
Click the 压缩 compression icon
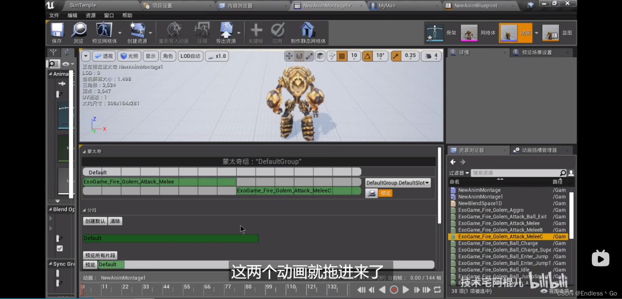[202, 30]
